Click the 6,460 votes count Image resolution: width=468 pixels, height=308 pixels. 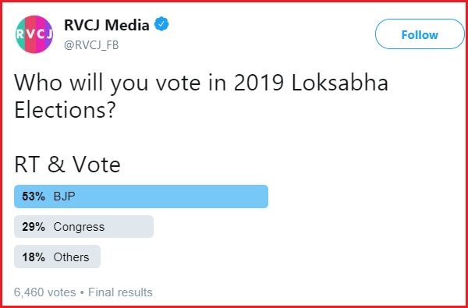[x=44, y=292]
